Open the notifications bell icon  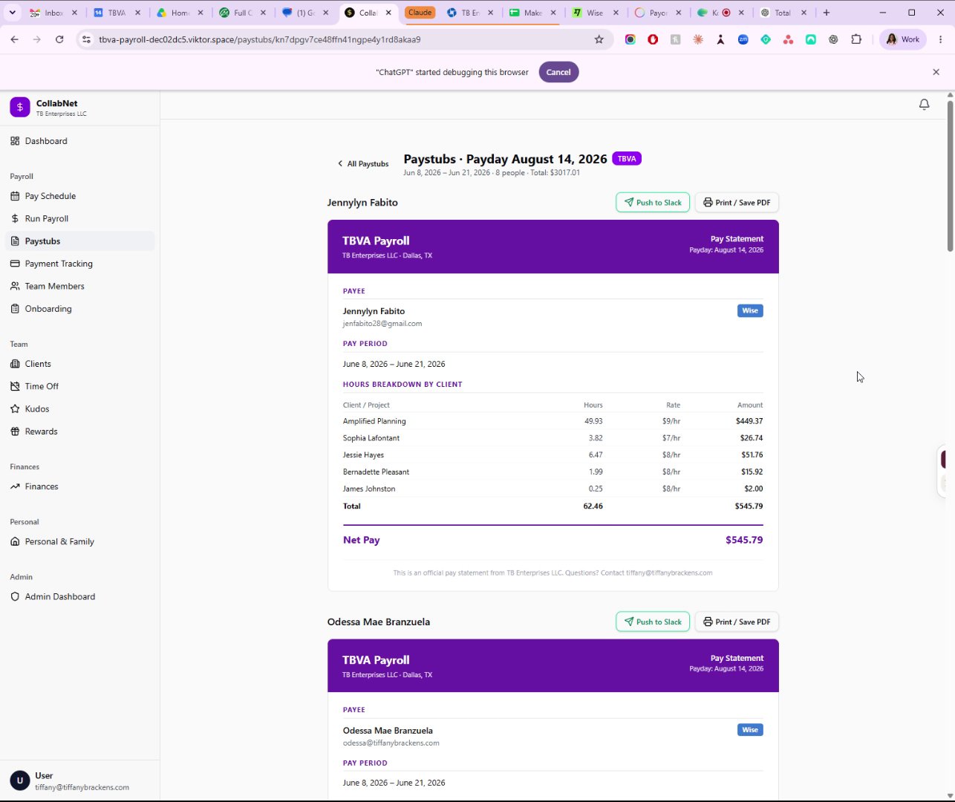pos(924,105)
